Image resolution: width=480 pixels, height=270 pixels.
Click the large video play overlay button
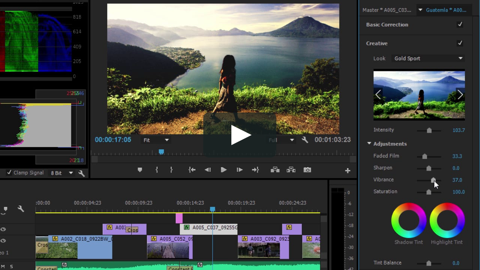(240, 135)
